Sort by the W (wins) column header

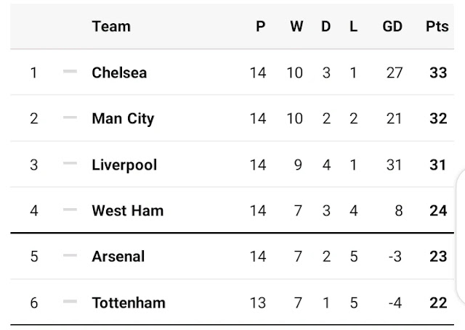pos(296,26)
